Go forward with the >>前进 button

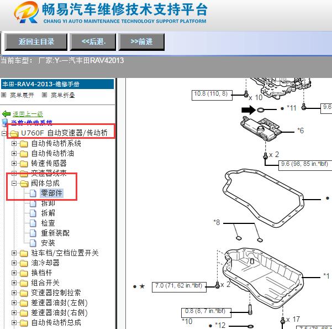(x=141, y=42)
